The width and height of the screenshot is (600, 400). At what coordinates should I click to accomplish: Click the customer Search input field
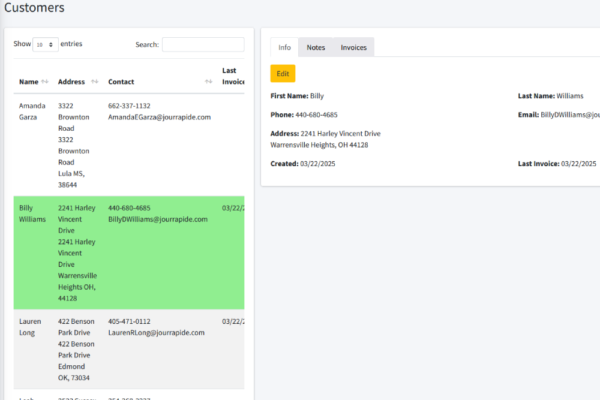point(203,44)
